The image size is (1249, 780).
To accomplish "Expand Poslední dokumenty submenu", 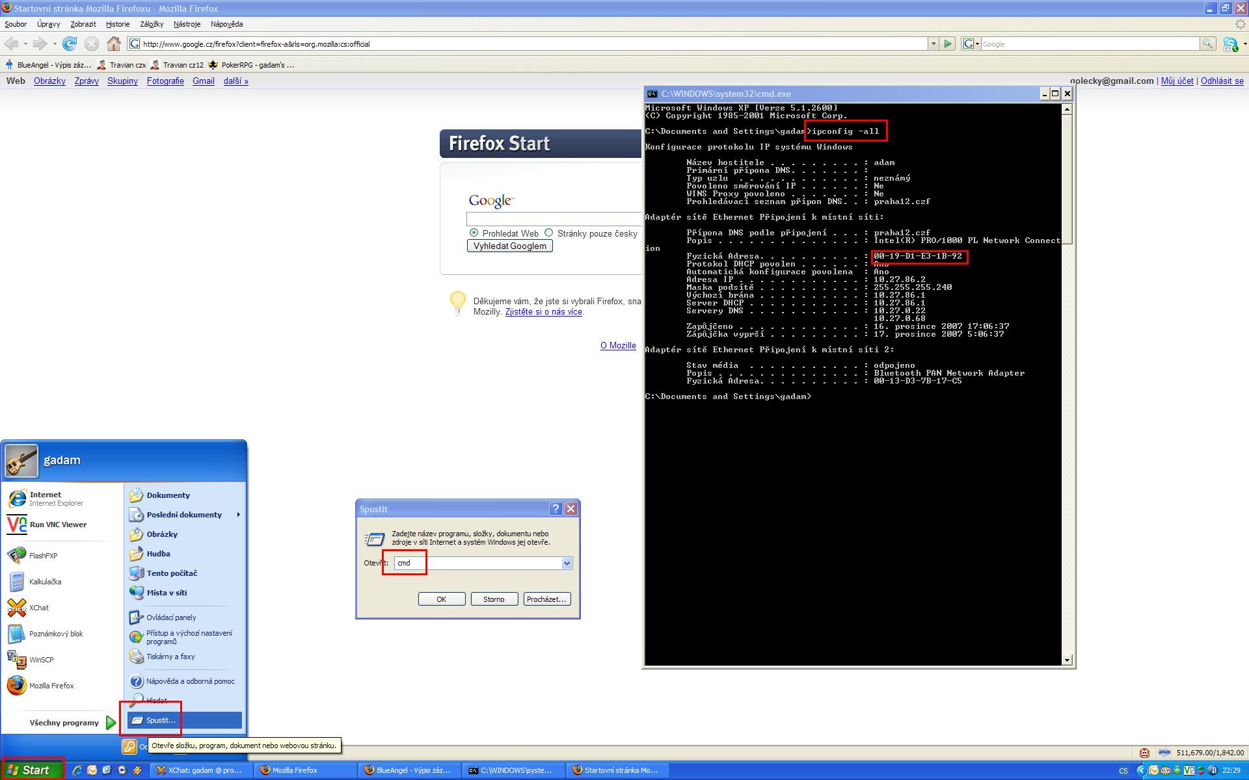I will tap(185, 515).
